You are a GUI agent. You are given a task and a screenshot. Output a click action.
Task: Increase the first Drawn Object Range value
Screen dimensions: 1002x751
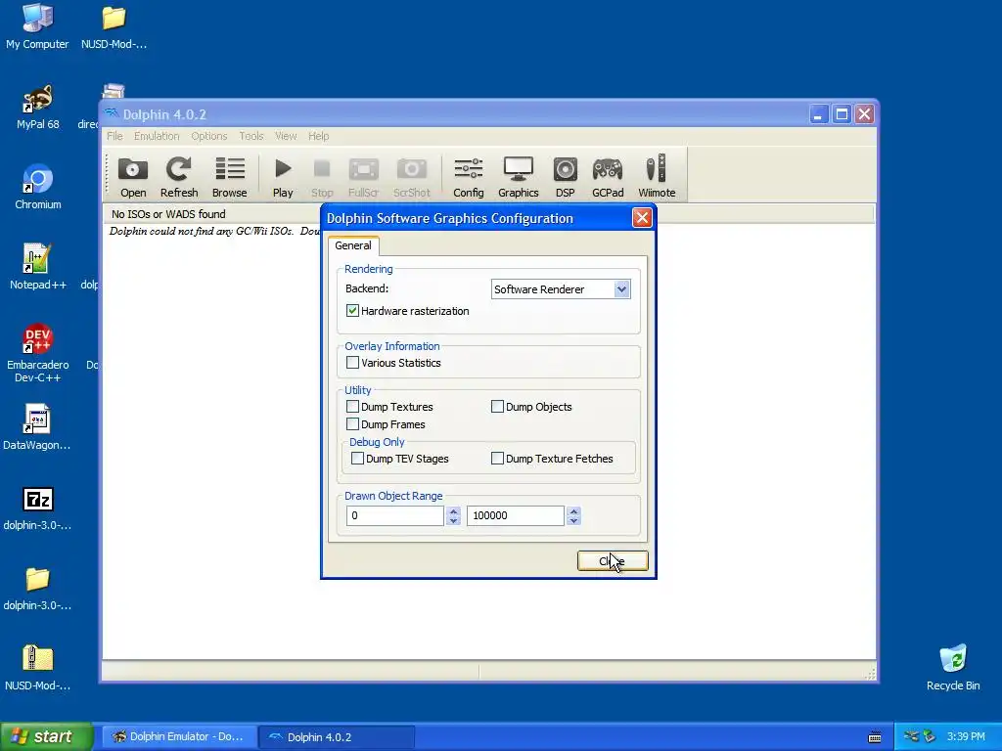pos(454,510)
